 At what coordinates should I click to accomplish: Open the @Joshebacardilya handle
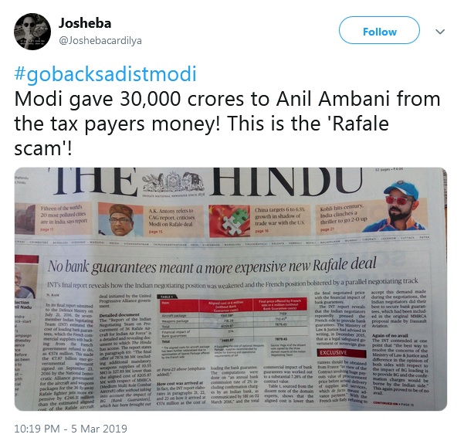[100, 40]
